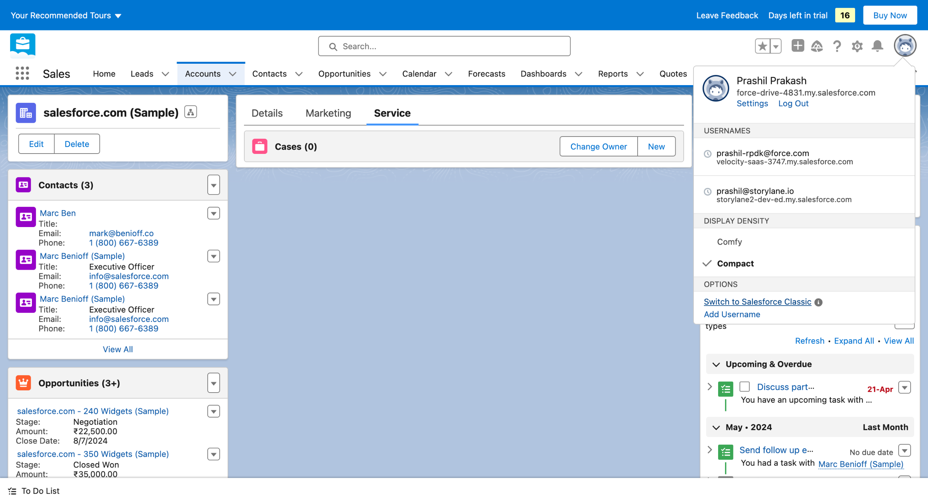Click the Opportunities crown icon

tap(24, 383)
